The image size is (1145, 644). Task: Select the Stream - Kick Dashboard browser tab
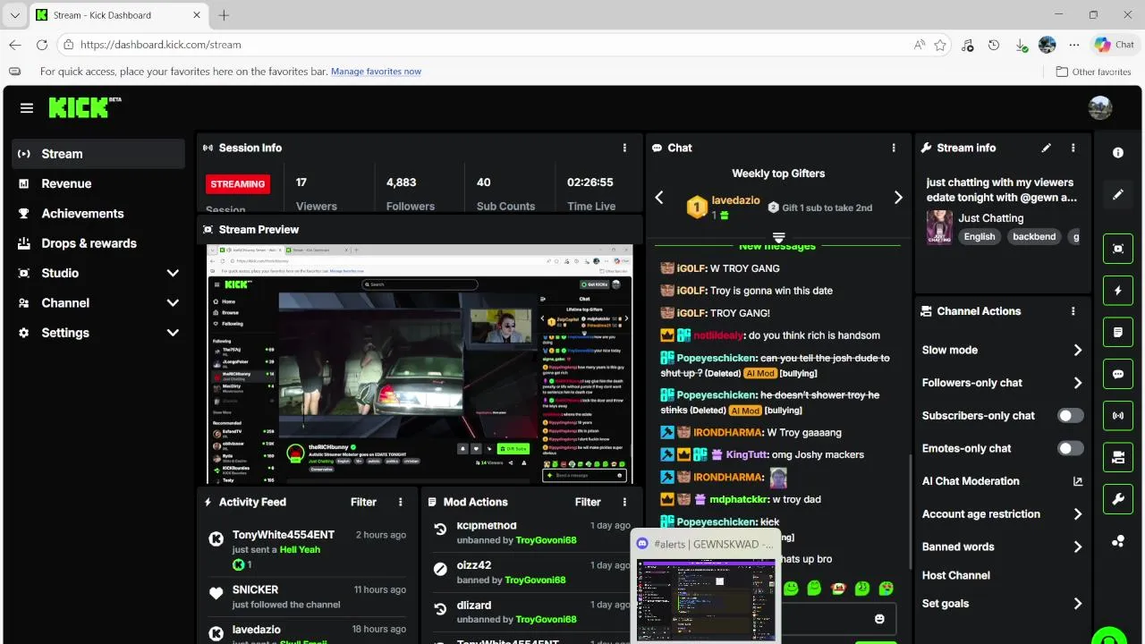pos(118,15)
